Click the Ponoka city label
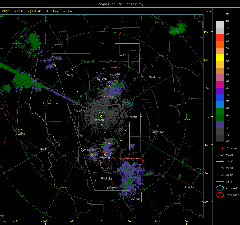240x225 pixels. coord(122,55)
